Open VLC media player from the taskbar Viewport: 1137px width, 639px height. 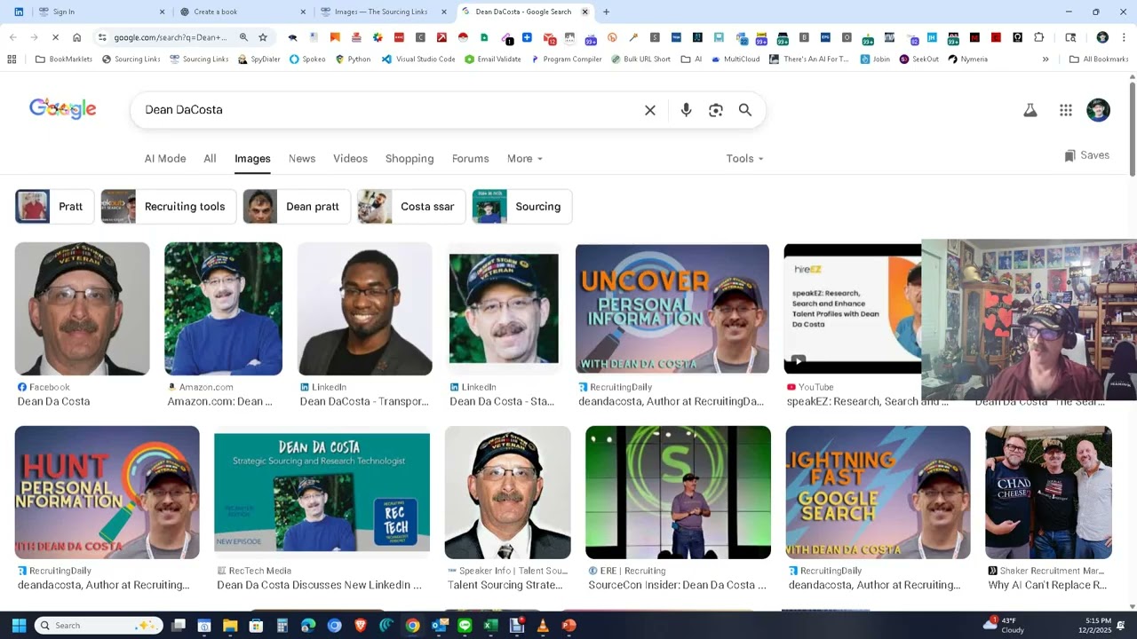[x=543, y=626]
